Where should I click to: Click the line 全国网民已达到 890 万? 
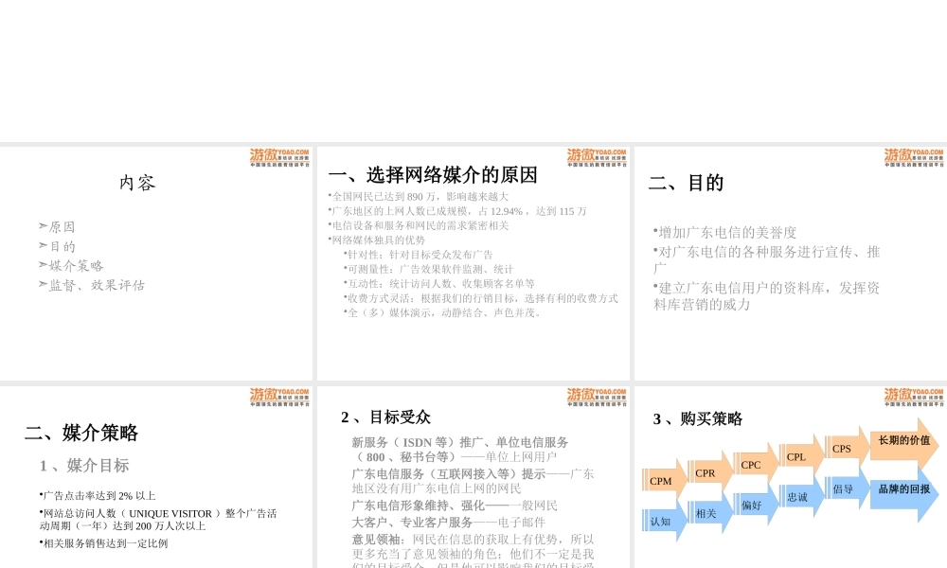[418, 197]
